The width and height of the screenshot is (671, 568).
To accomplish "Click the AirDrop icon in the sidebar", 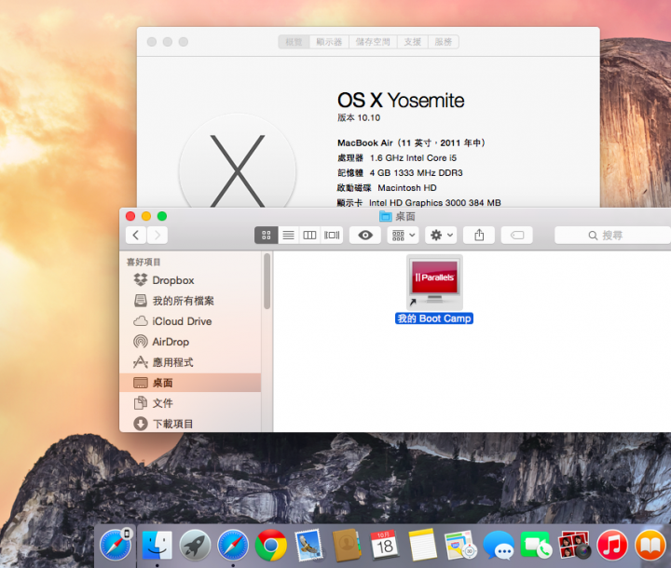I will tap(141, 342).
